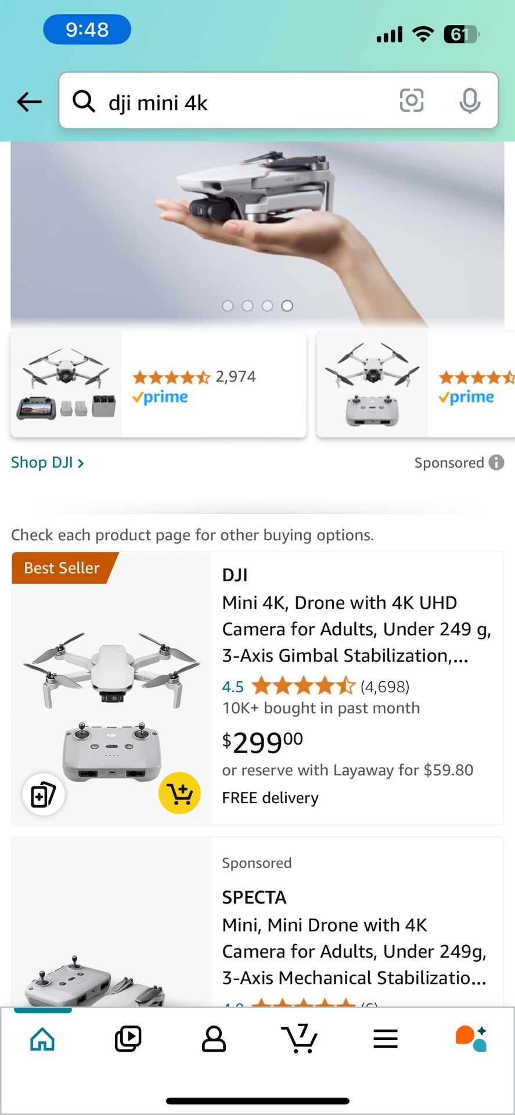Open the 2,974-rated DJI combo card
515x1115 pixels.
[x=158, y=384]
